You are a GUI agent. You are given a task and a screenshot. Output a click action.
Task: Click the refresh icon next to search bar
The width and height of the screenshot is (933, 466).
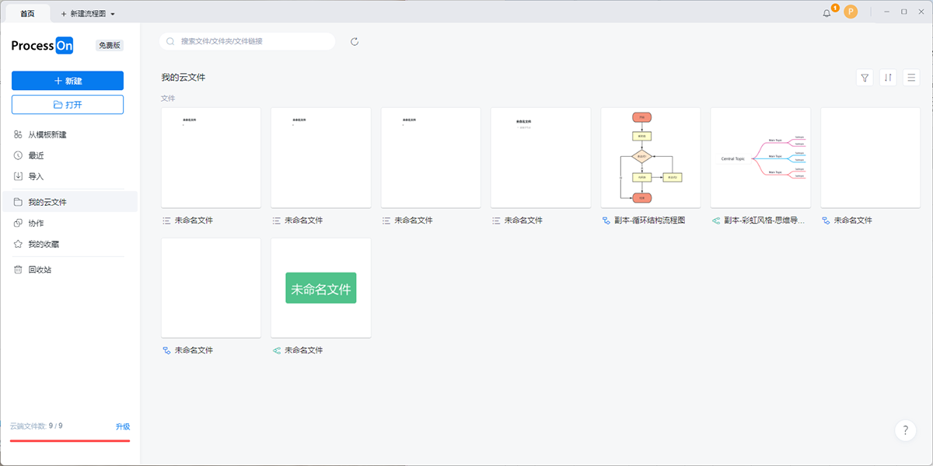coord(354,41)
